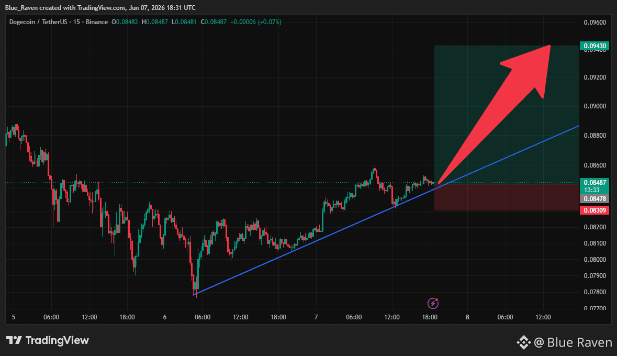Click the TradingView logo
The image size is (617, 356).
(x=48, y=340)
